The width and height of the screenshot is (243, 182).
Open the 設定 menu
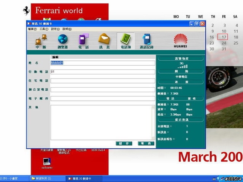55,29
